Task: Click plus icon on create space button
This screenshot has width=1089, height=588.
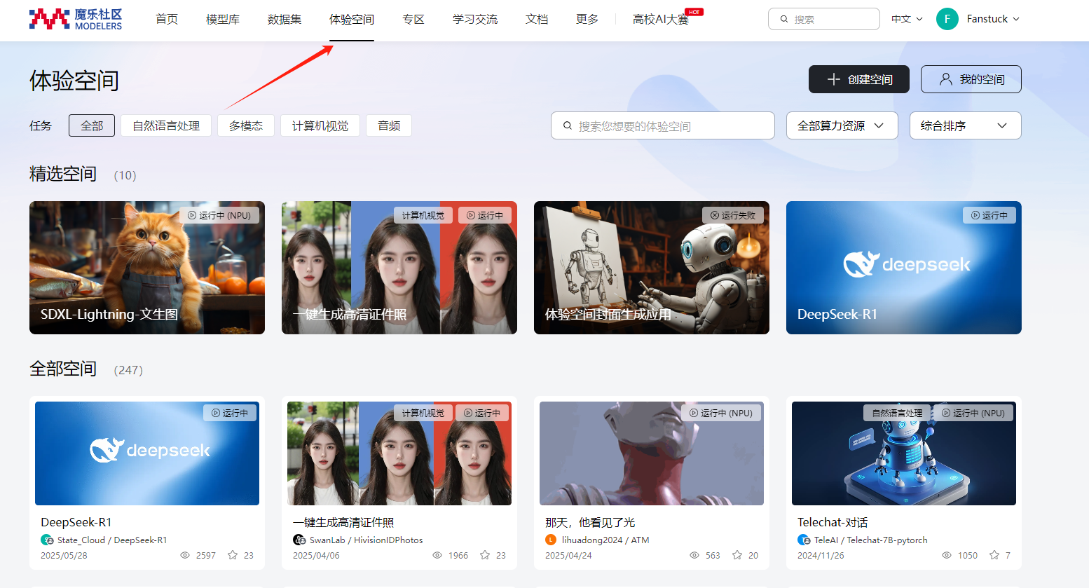Action: 834,79
